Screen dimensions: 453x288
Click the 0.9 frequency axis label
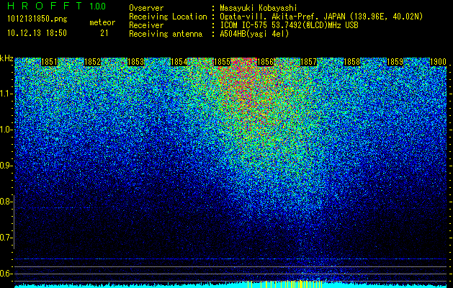(6, 166)
